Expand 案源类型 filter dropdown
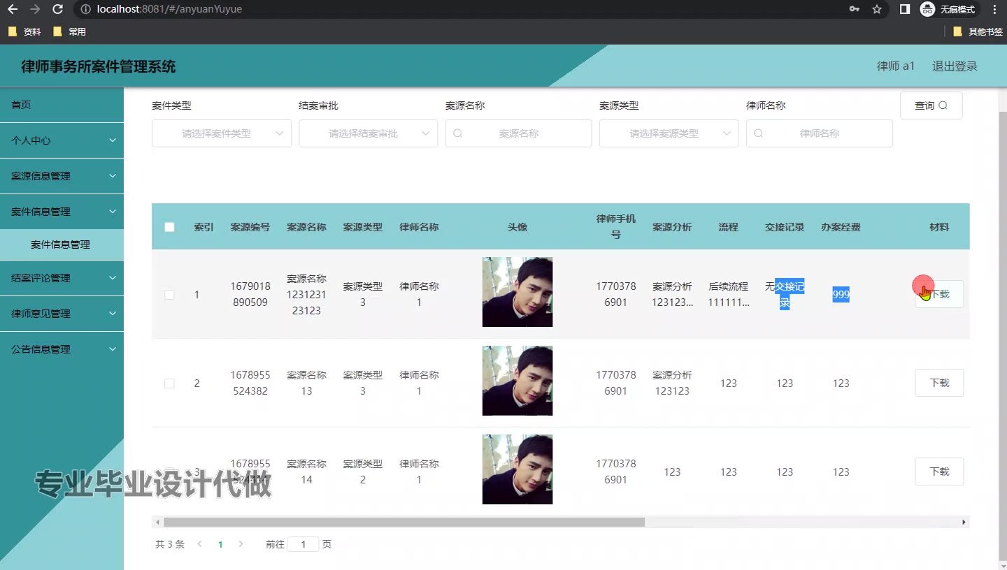Image resolution: width=1007 pixels, height=570 pixels. [x=669, y=133]
